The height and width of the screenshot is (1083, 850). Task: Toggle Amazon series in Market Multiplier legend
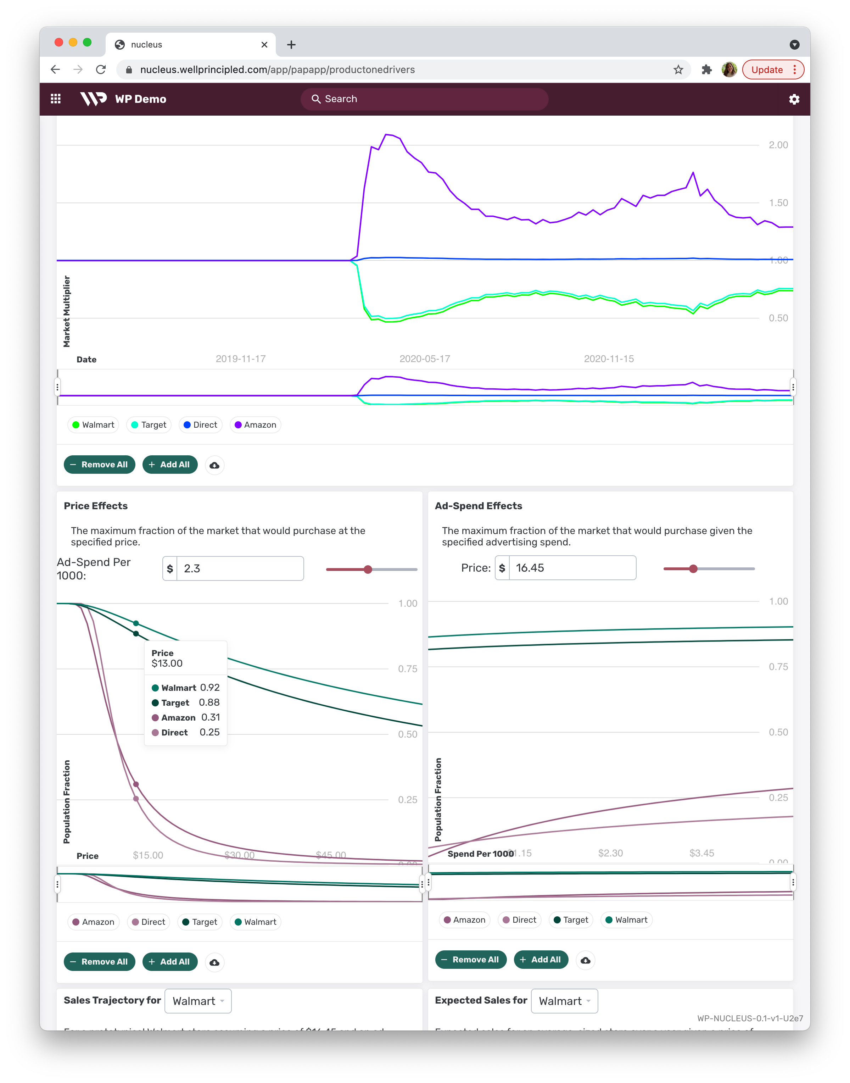click(255, 425)
